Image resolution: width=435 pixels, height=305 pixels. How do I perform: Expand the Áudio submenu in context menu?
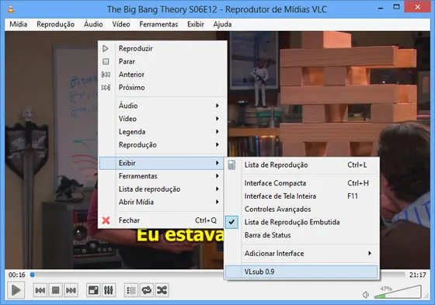tap(162, 106)
